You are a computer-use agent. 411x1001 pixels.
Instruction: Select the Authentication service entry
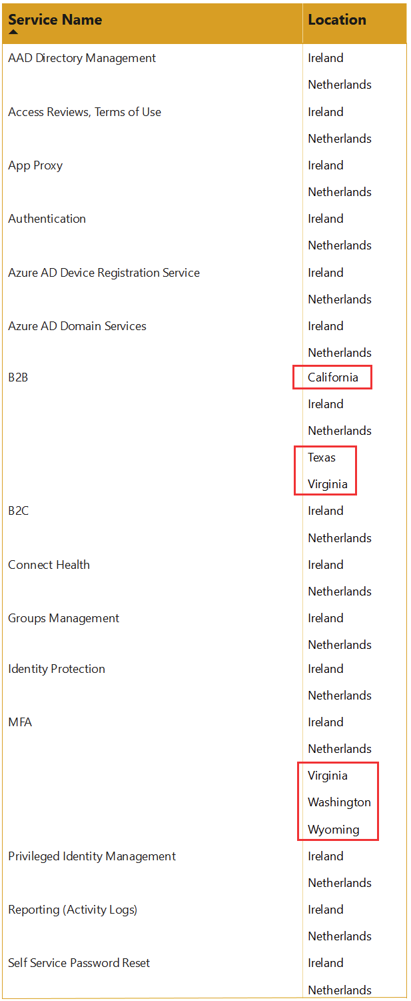coord(47,219)
